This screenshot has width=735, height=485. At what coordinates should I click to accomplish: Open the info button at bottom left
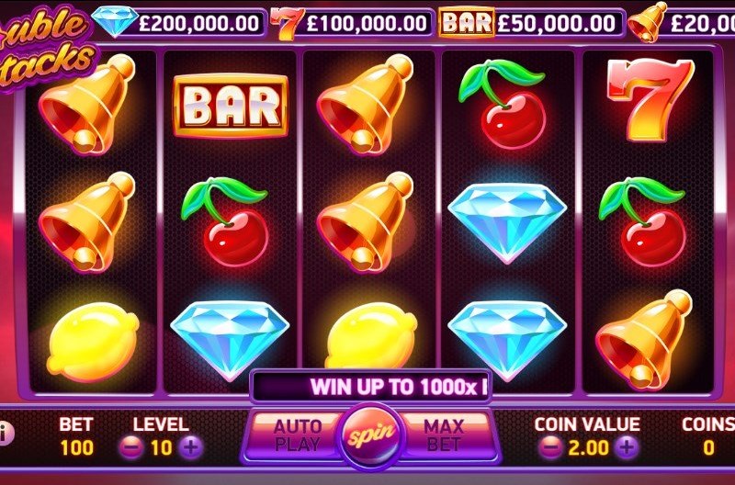click(x=5, y=434)
